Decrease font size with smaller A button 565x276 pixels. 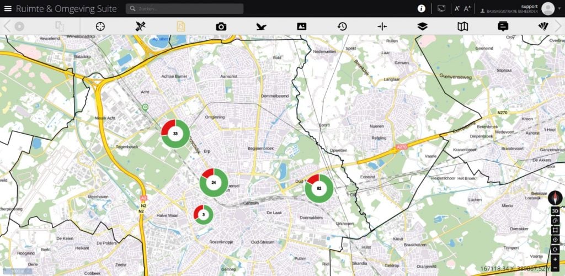pyautogui.click(x=457, y=9)
